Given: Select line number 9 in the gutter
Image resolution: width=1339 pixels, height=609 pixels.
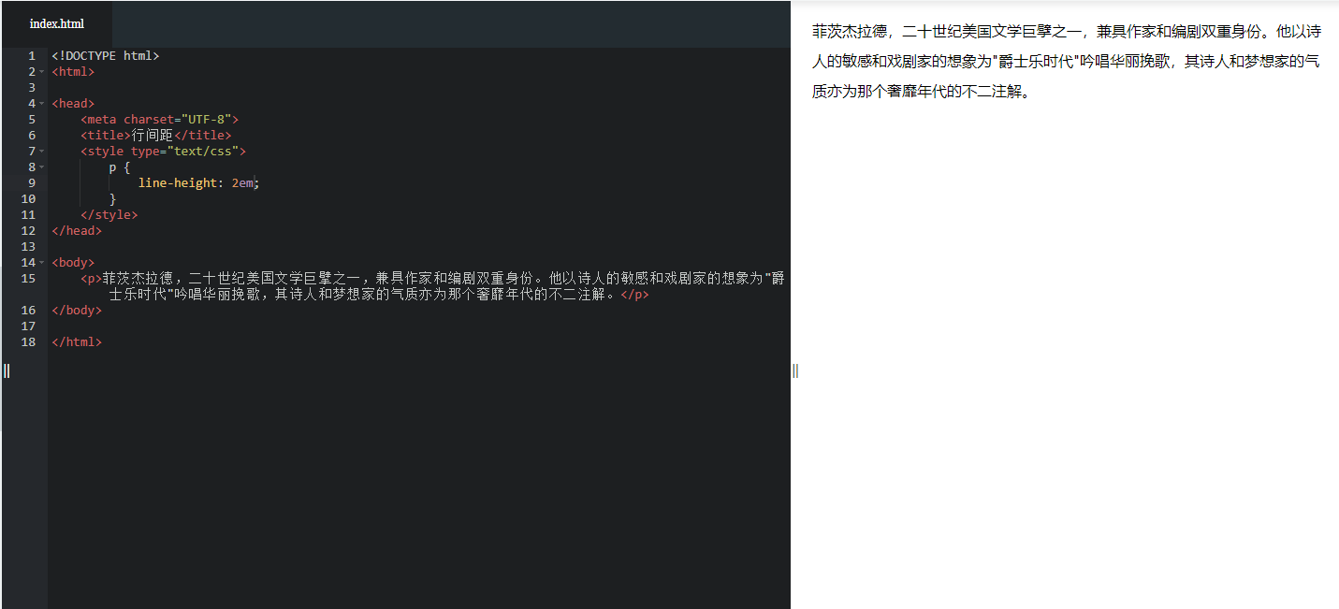Looking at the screenshot, I should tap(31, 182).
